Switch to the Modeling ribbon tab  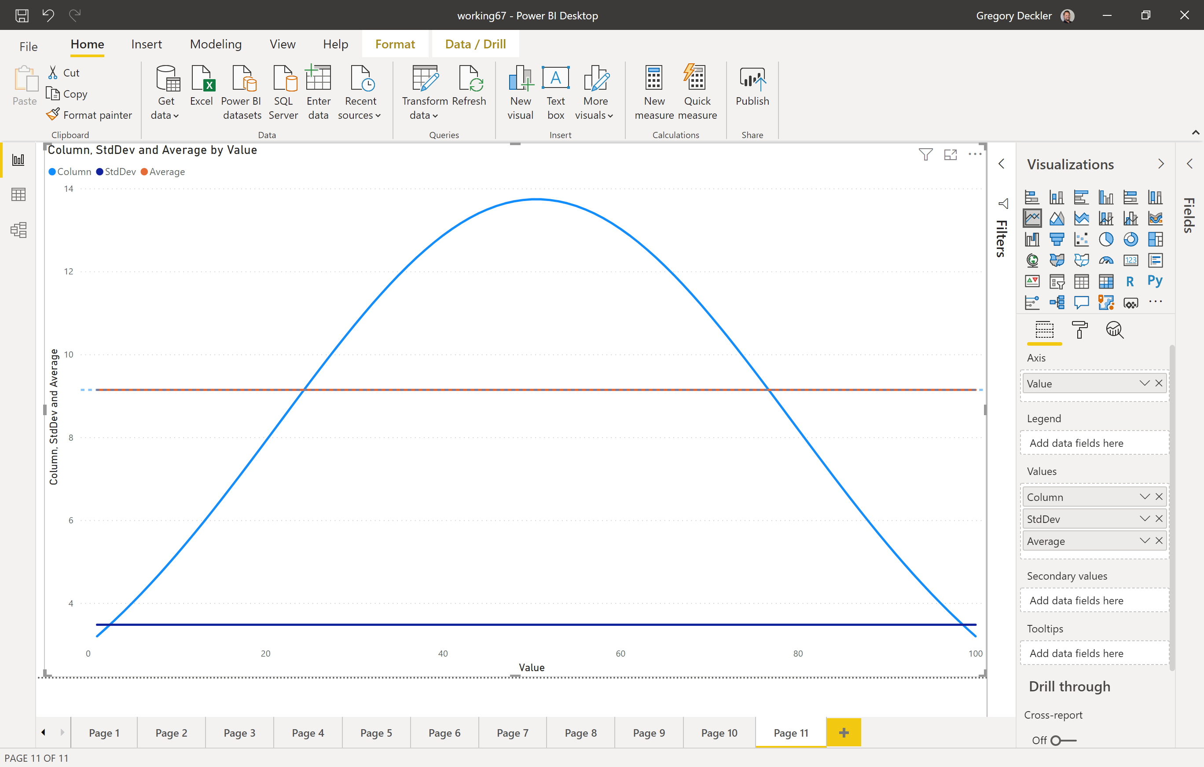point(216,44)
